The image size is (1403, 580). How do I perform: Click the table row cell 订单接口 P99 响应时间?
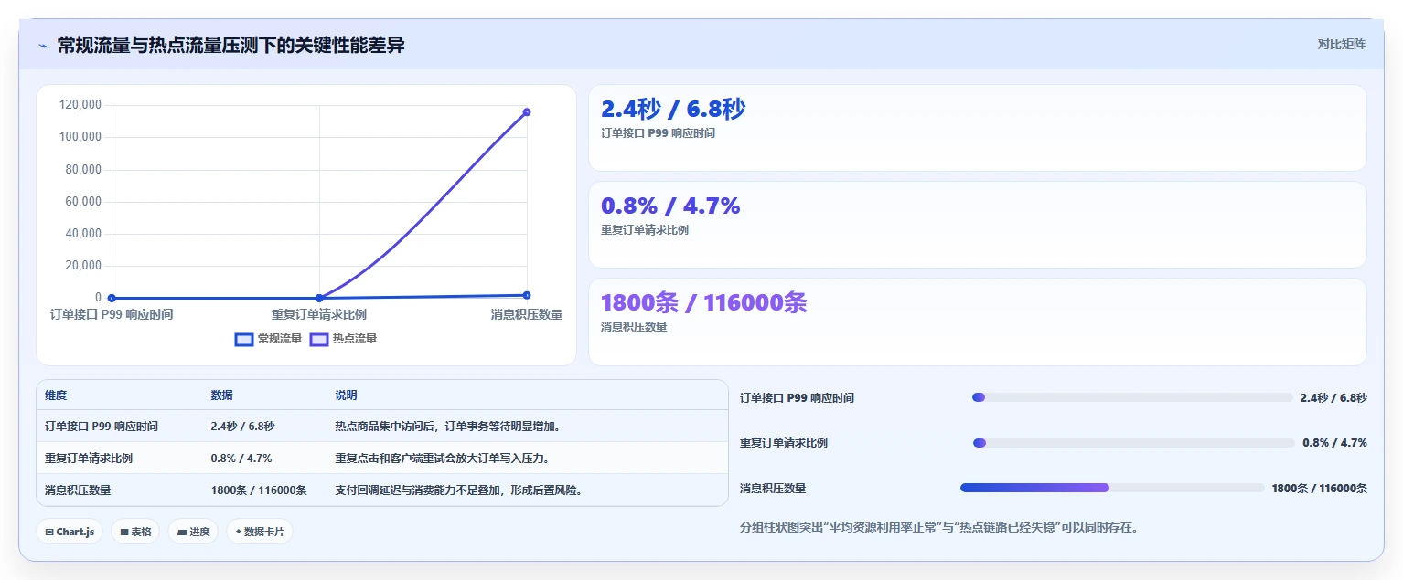(x=102, y=427)
